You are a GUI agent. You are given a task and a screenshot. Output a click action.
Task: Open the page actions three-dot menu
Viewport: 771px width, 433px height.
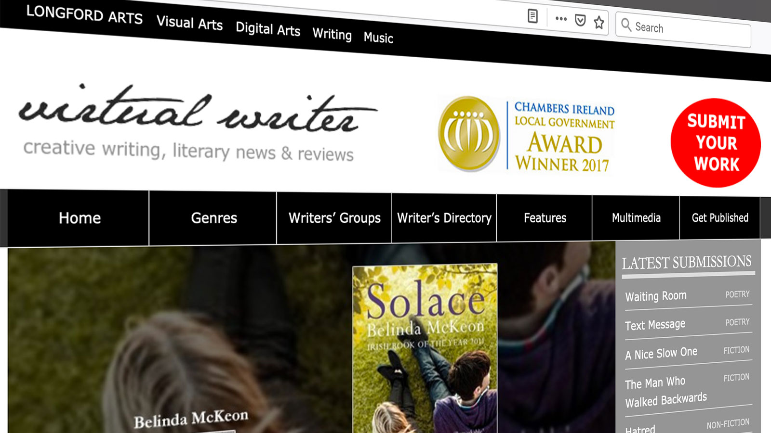[x=561, y=19]
